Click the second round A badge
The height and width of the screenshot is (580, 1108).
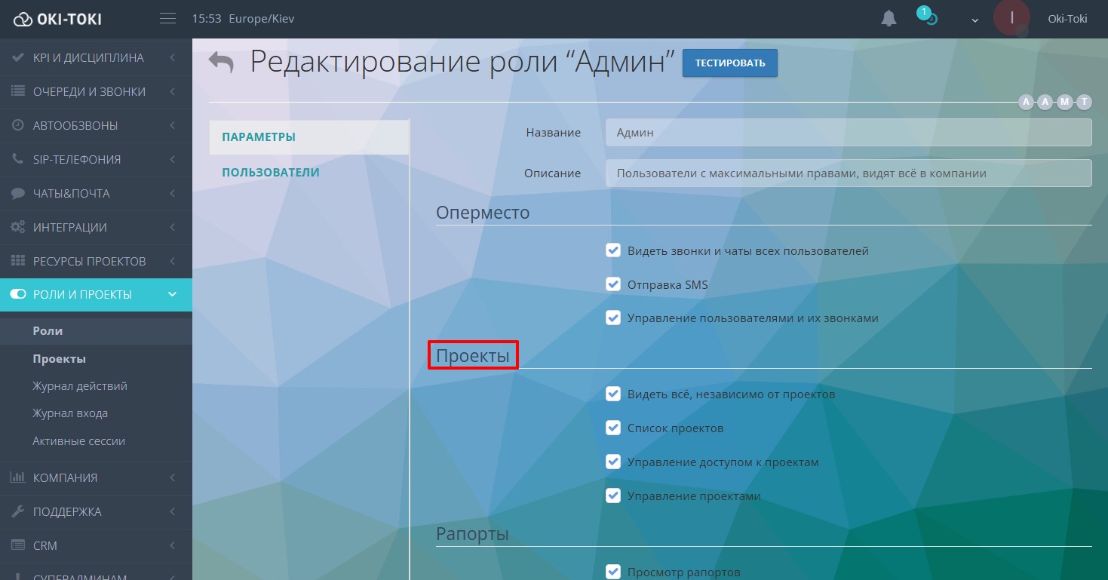point(1045,102)
